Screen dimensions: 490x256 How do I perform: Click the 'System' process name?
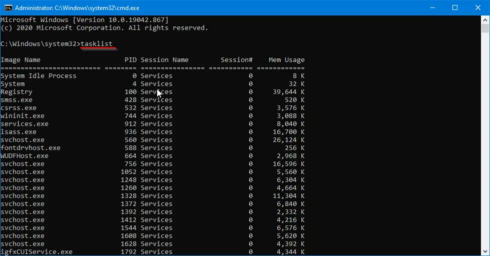click(13, 84)
